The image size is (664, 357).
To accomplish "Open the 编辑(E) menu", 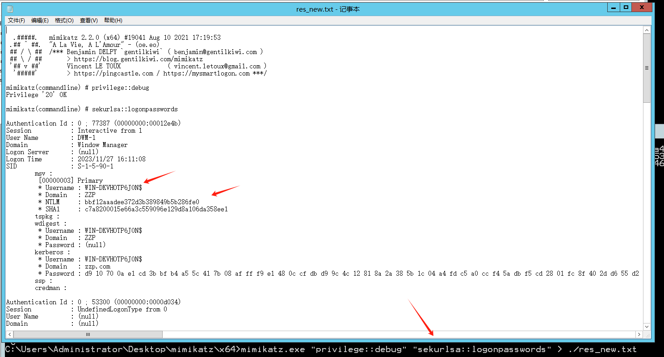I will pyautogui.click(x=40, y=21).
